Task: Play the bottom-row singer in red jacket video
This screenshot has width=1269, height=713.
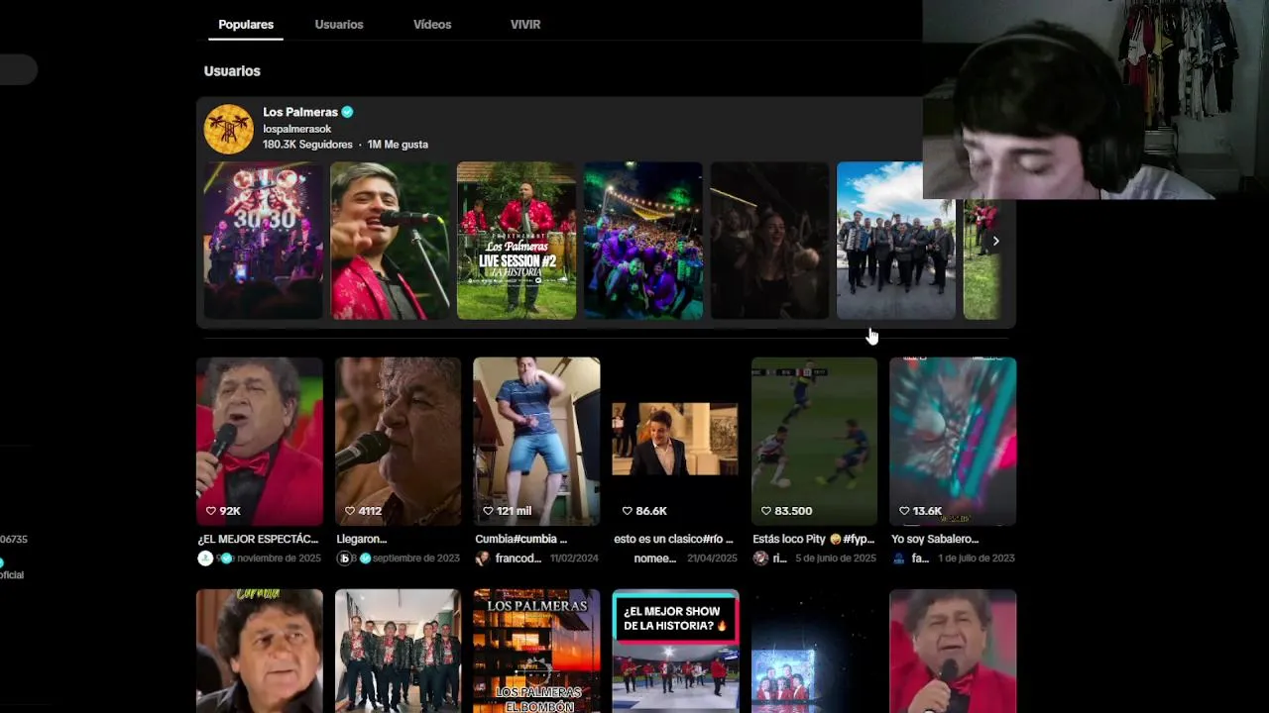Action: coord(953,651)
